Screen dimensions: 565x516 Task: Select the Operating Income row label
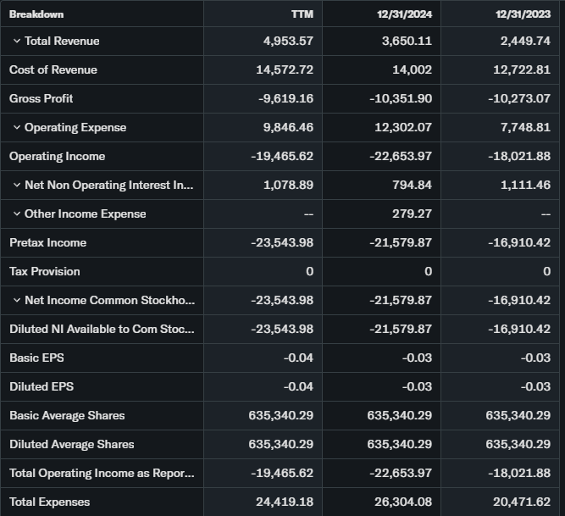tap(57, 157)
